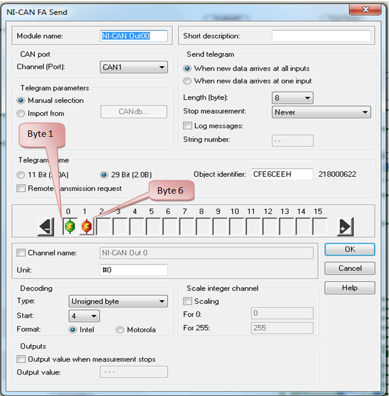This screenshot has width=389, height=396.
Task: Click the Output value field
Action: (x=133, y=372)
